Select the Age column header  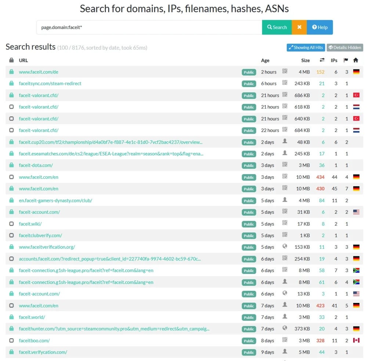pyautogui.click(x=265, y=61)
